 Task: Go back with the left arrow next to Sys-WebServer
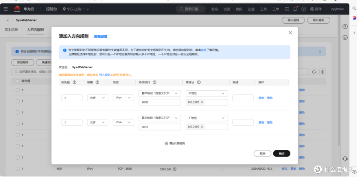(x=8, y=20)
